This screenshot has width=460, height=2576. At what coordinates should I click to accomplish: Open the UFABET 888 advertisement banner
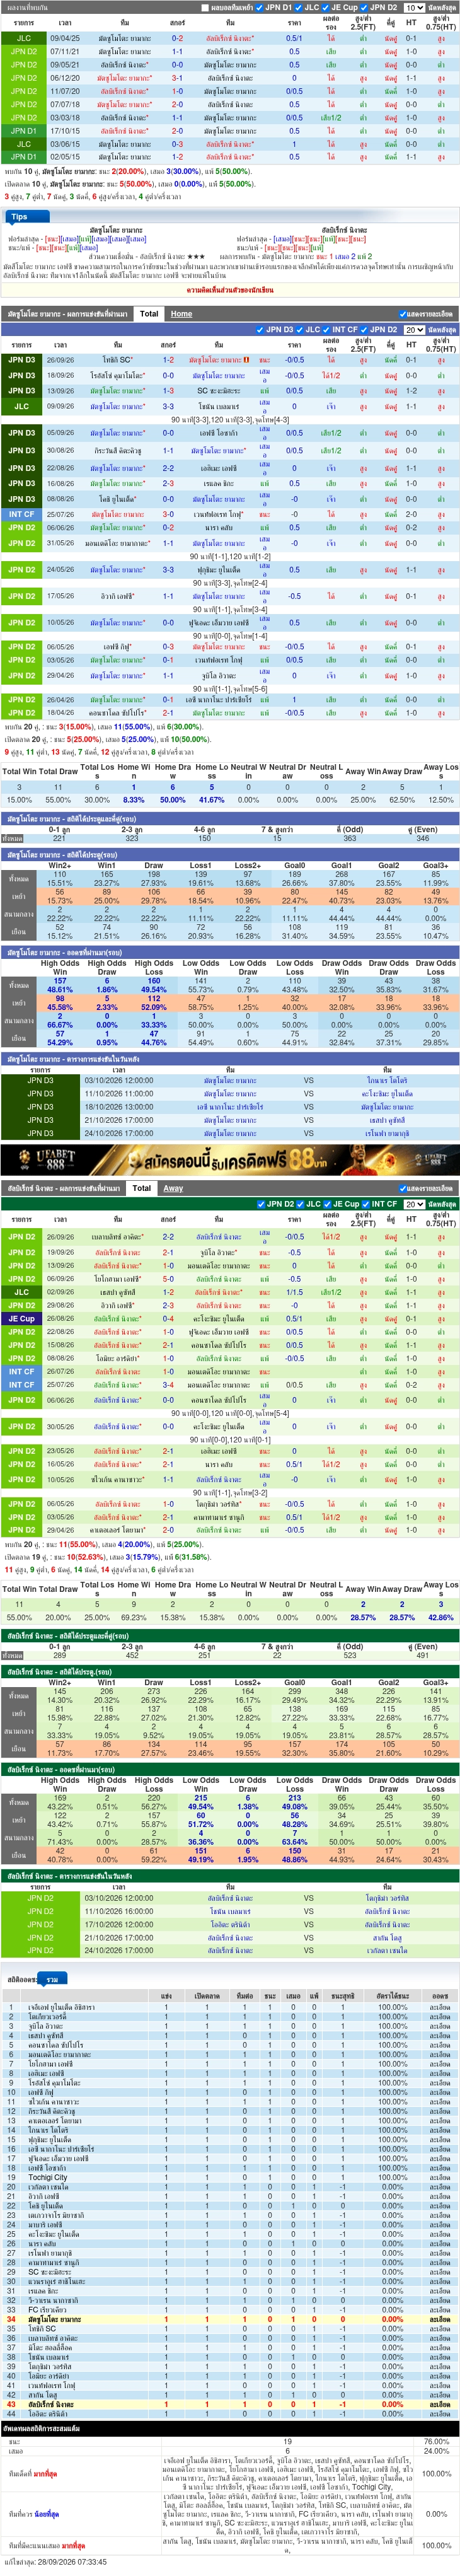coord(230,1159)
